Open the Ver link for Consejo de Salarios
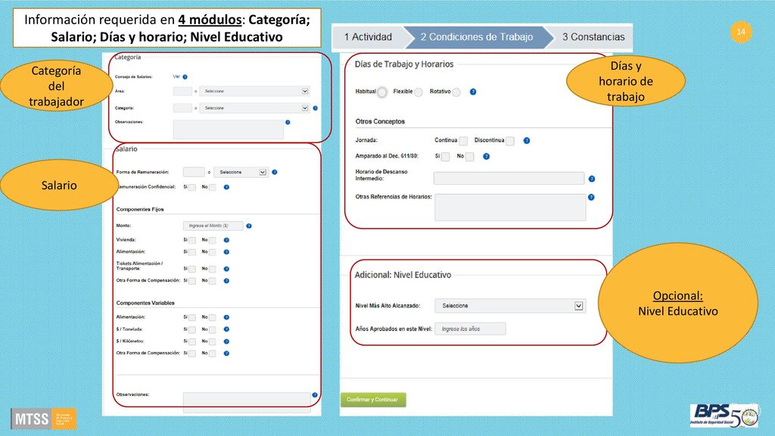Screen dimensions: 775x436 (x=176, y=76)
